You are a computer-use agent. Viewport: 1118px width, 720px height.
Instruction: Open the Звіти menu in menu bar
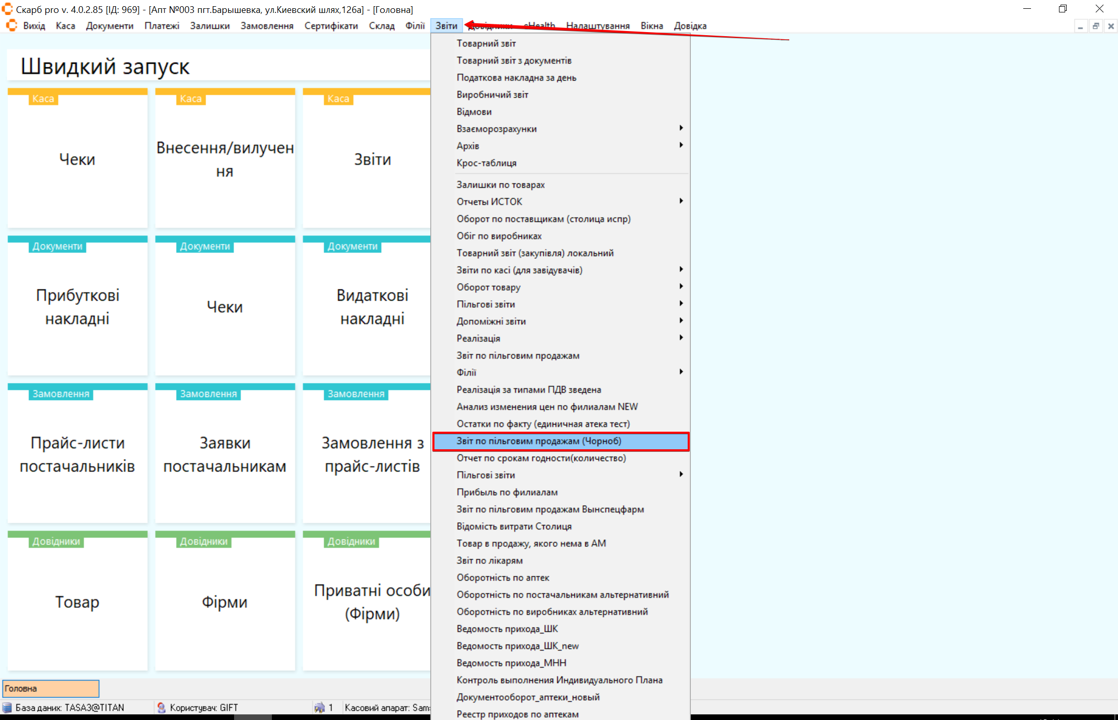click(x=446, y=26)
